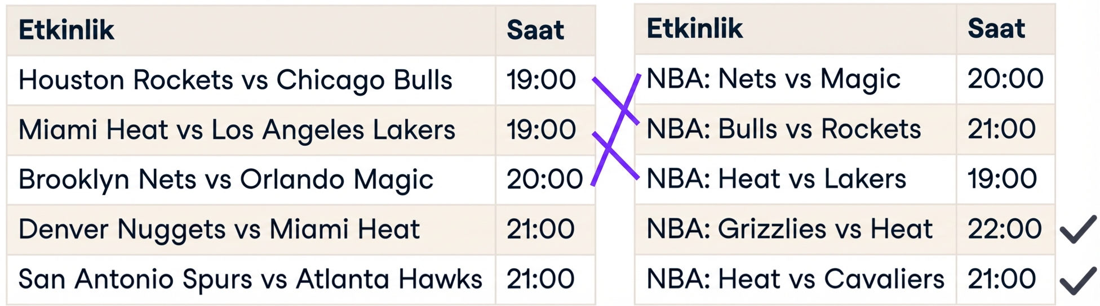Click the 20:00 time for Brooklyn Nets game
The image size is (1100, 306).
(x=544, y=179)
